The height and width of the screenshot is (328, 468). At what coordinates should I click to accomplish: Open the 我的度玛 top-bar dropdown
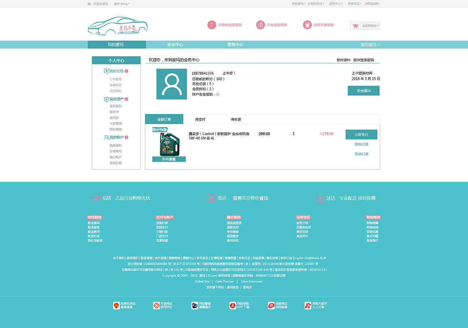[x=299, y=4]
